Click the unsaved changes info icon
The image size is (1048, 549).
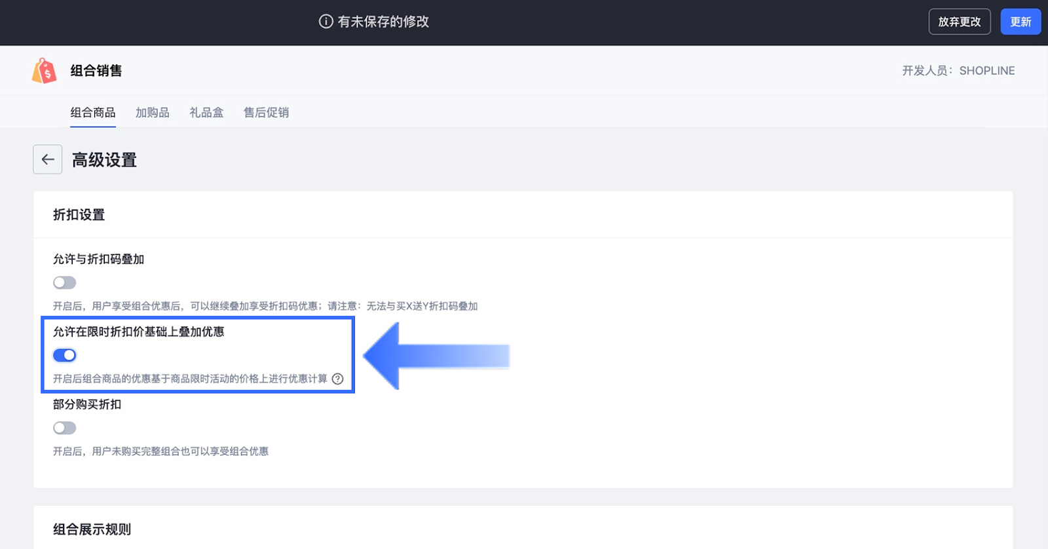point(326,22)
